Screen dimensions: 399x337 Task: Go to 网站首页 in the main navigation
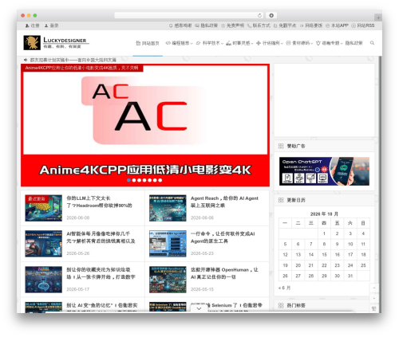148,43
